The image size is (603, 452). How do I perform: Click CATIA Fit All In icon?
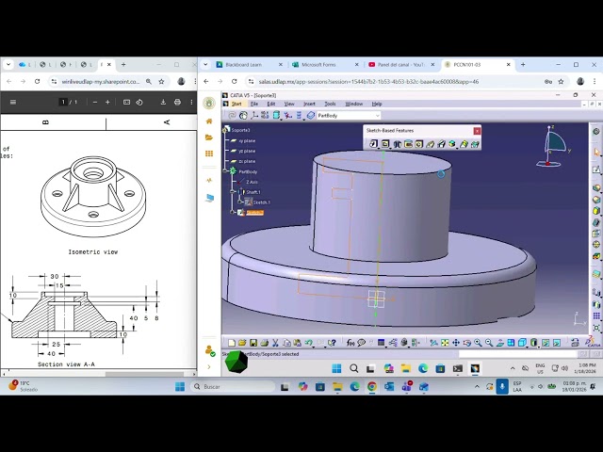point(445,343)
